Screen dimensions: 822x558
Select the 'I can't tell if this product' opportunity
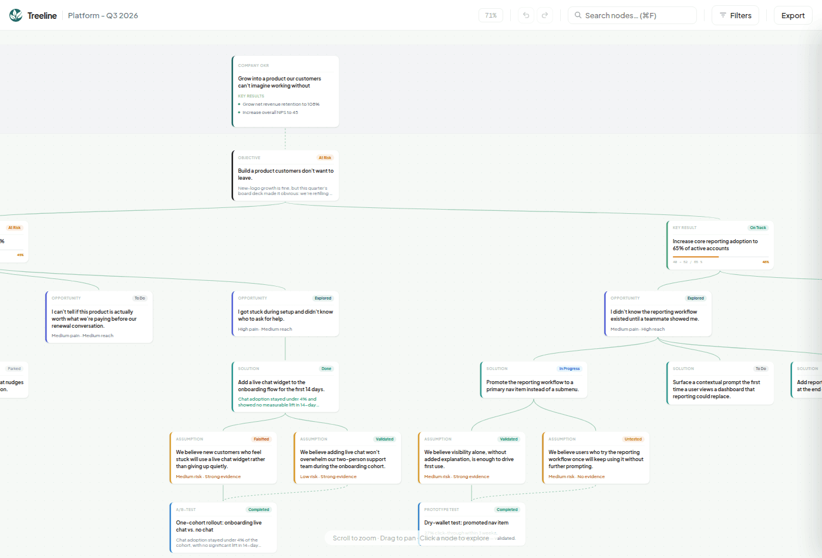[x=99, y=317]
